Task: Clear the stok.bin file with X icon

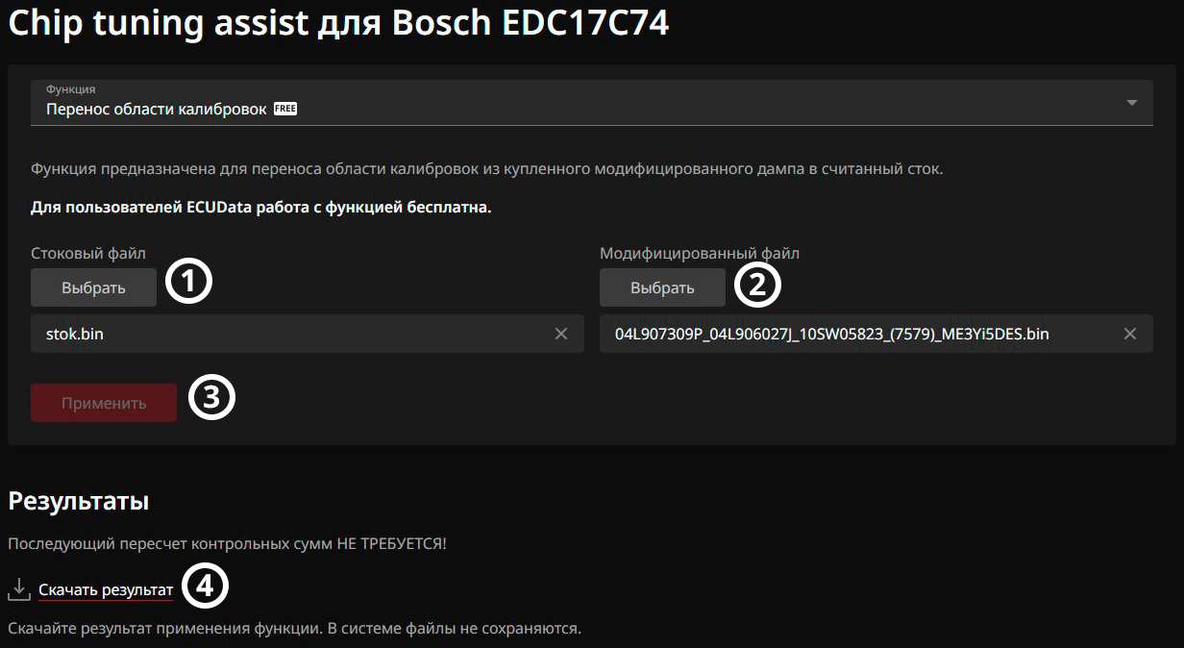Action: pos(561,334)
